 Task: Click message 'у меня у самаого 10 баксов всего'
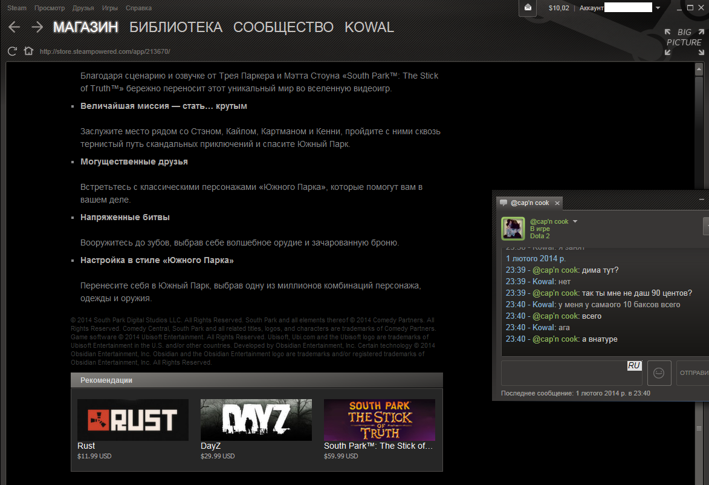click(x=619, y=304)
